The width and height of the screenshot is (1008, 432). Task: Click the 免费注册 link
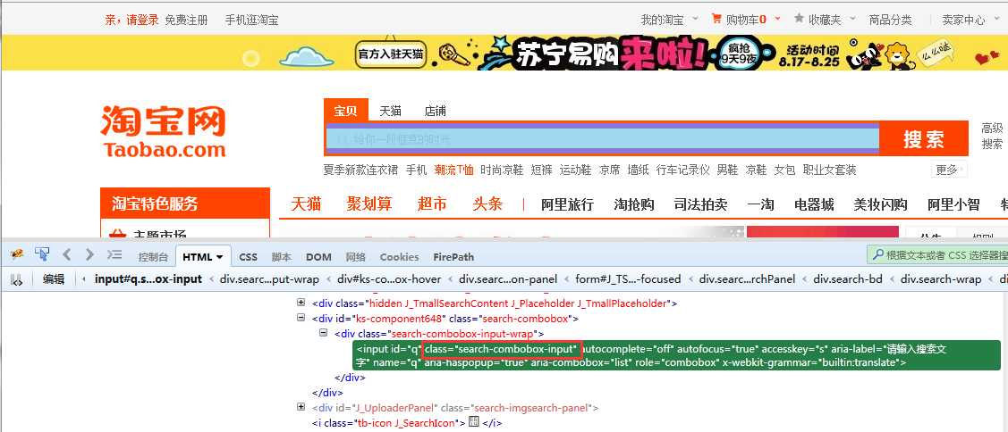click(186, 20)
